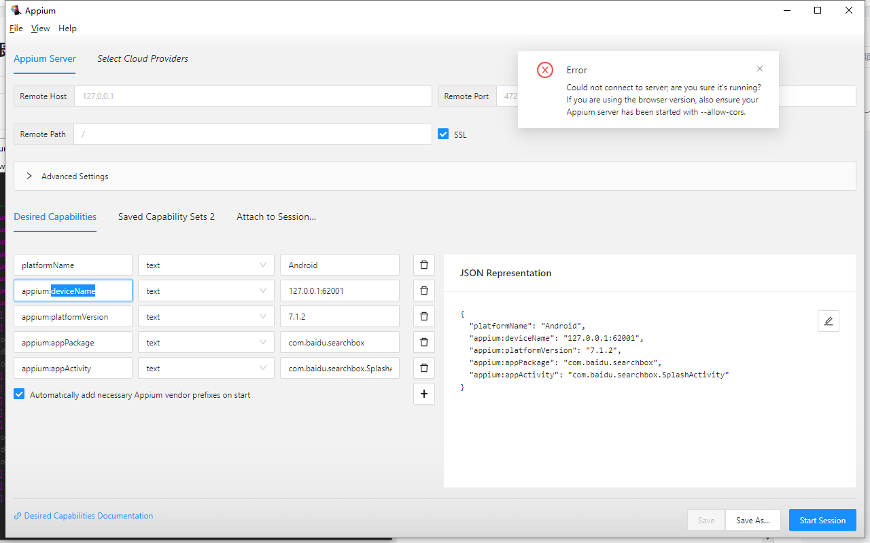Add a new capability with plus icon
This screenshot has width=870, height=543.
(423, 394)
